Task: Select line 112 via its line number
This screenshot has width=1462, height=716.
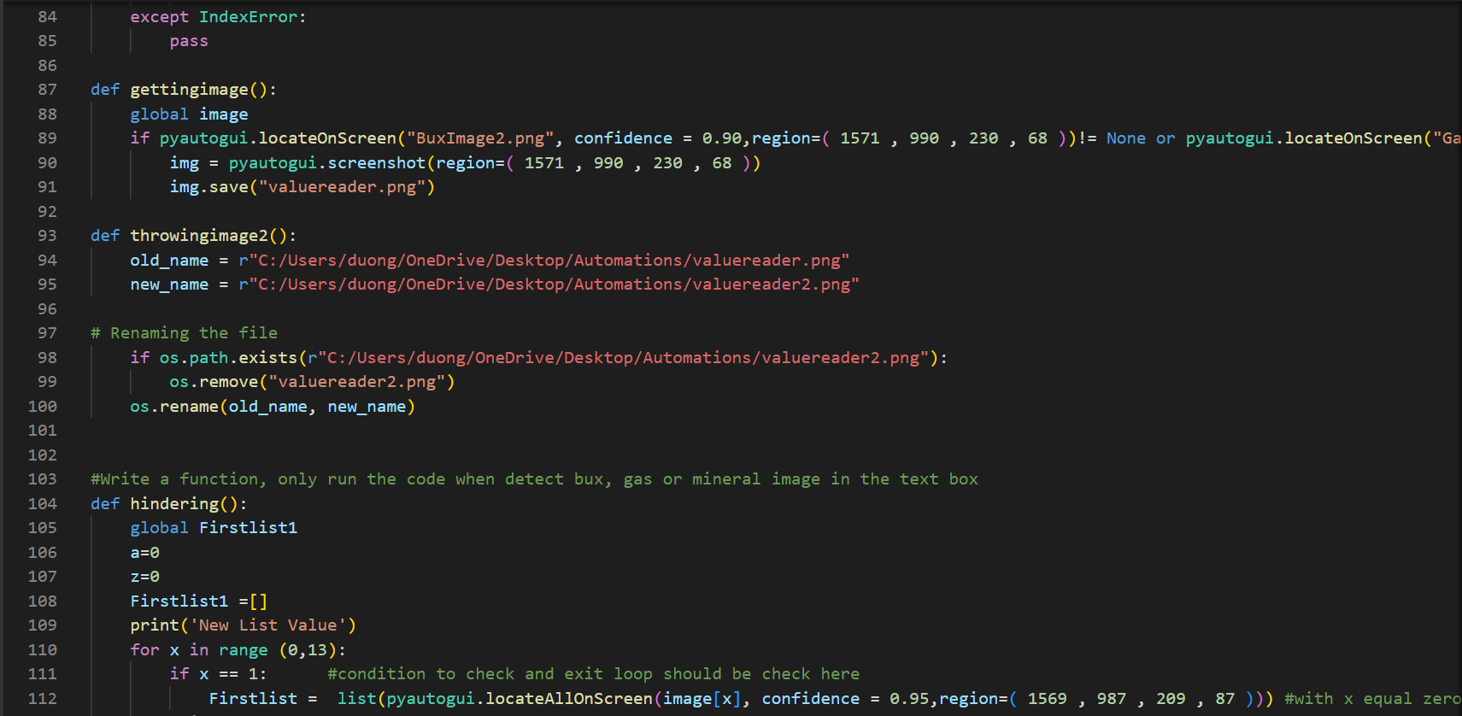Action: pos(43,699)
